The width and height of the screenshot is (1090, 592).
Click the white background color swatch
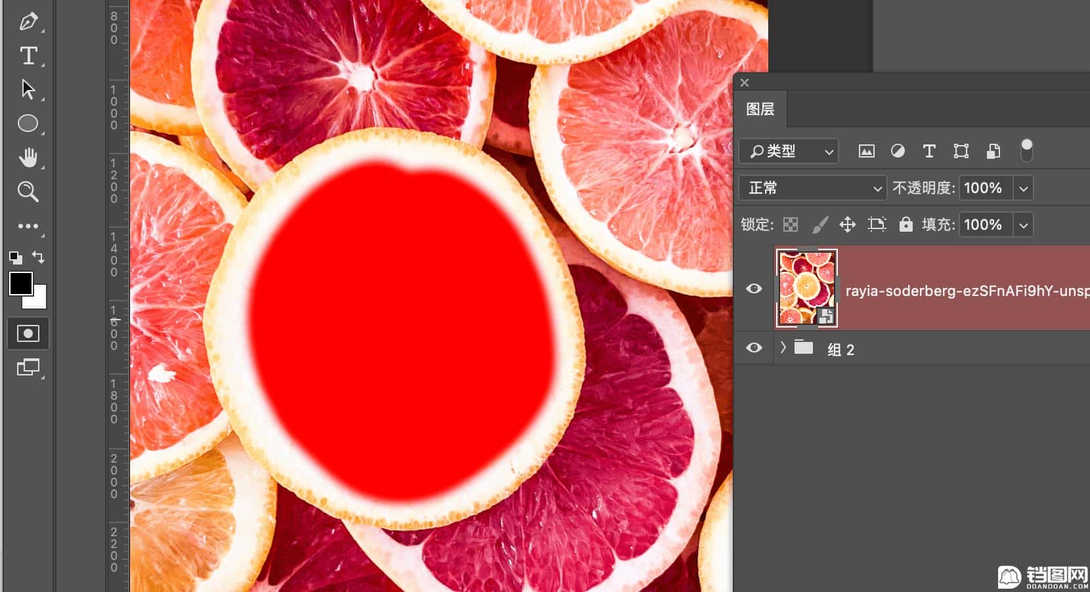38,301
